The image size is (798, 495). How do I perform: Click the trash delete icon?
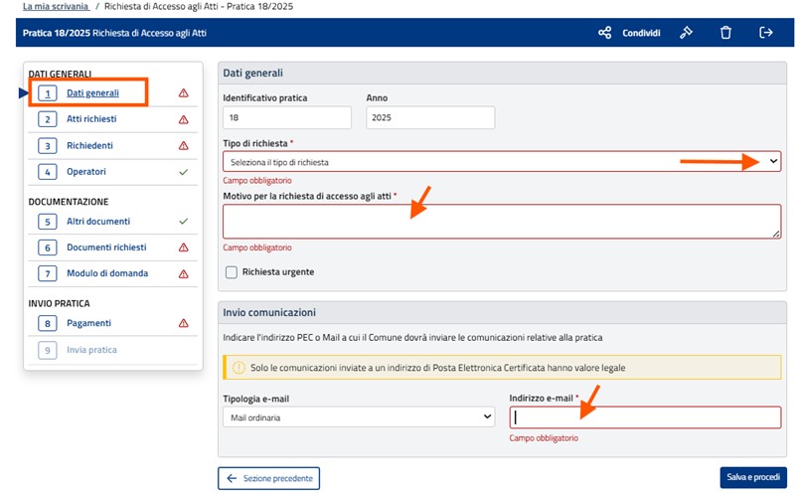725,33
